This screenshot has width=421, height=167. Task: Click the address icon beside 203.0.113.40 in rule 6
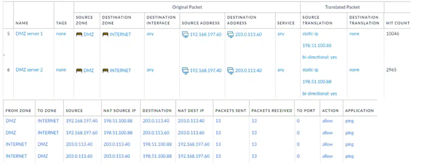point(231,70)
